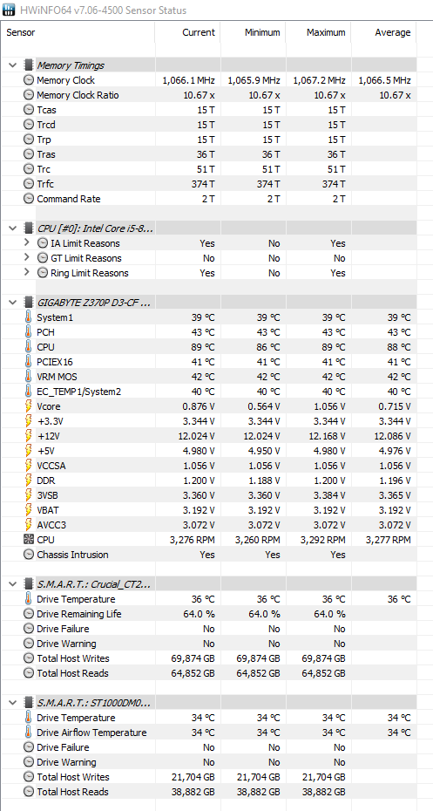433x811 pixels.
Task: Click the Sensor column header
Action: click(78, 32)
